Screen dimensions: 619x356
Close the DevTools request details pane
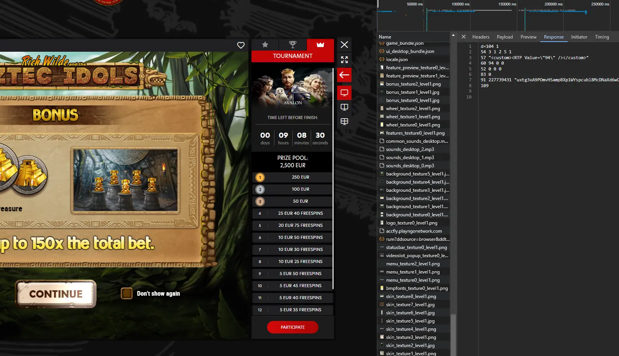click(464, 37)
